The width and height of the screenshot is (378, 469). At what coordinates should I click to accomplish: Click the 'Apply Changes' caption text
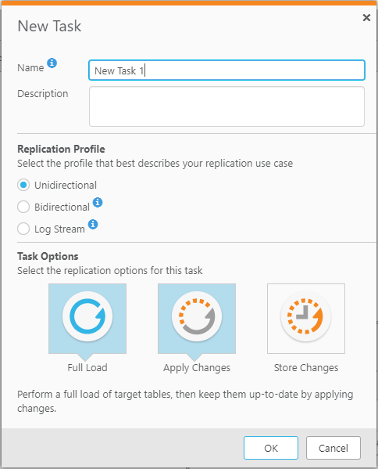click(x=197, y=368)
